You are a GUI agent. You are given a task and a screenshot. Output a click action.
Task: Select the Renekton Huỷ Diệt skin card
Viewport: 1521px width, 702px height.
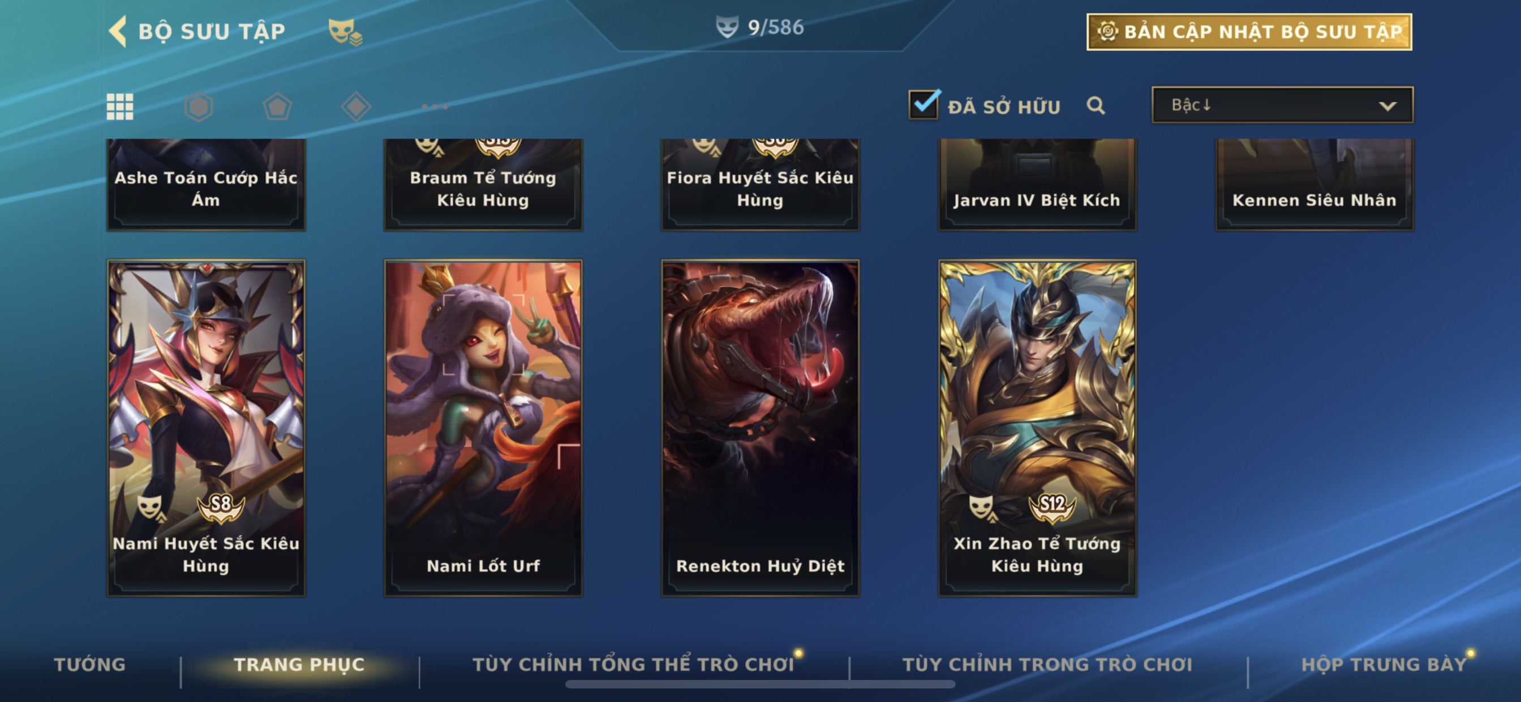pos(760,428)
